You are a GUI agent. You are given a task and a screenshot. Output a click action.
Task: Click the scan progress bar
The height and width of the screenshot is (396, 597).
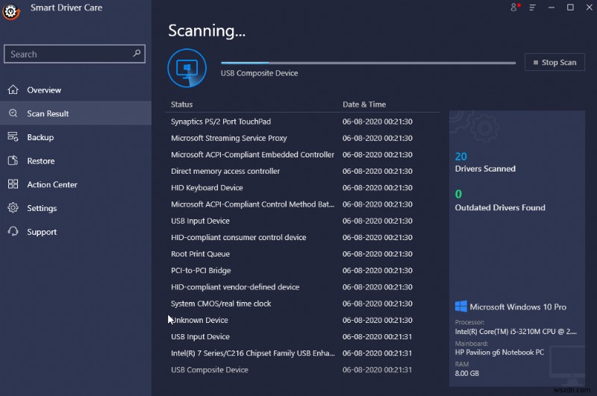tap(367, 63)
